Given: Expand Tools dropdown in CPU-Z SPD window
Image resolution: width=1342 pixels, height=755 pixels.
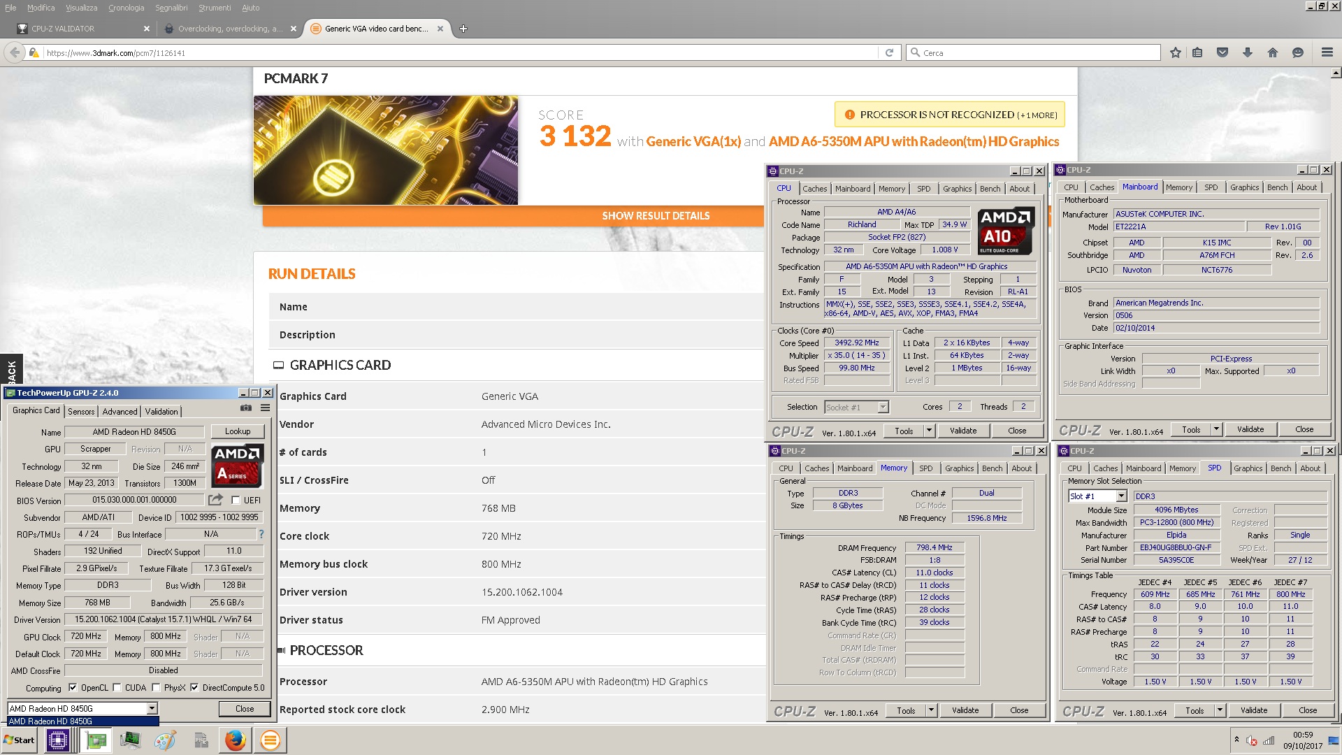Looking at the screenshot, I should pyautogui.click(x=1220, y=710).
